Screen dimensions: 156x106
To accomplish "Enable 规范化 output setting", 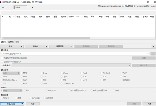I will tap(5, 98).
